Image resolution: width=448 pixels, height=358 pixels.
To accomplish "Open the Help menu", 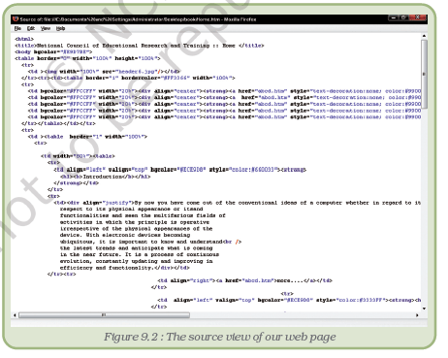I will pyautogui.click(x=60, y=28).
